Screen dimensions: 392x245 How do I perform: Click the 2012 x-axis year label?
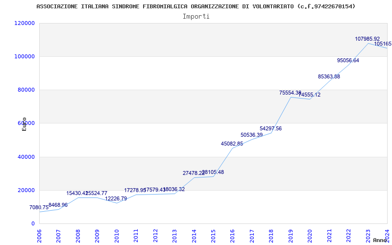155,236
